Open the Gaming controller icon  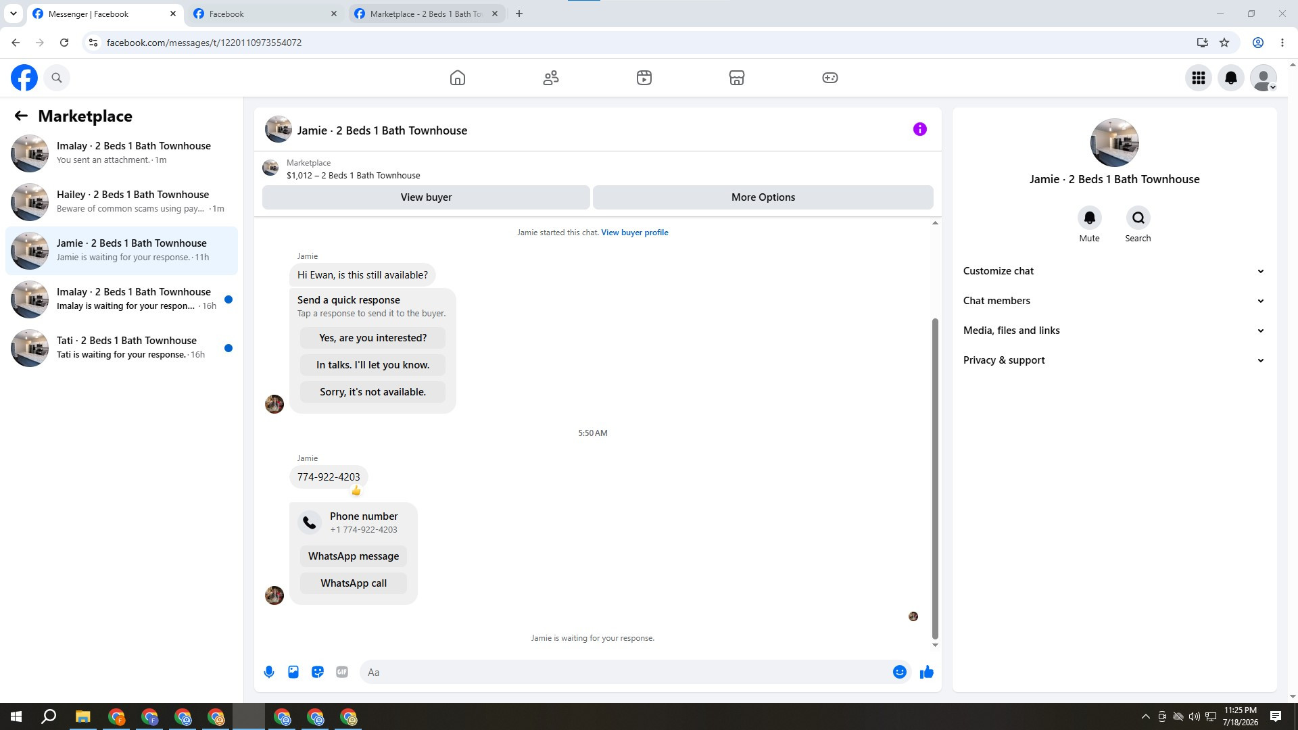pyautogui.click(x=830, y=78)
